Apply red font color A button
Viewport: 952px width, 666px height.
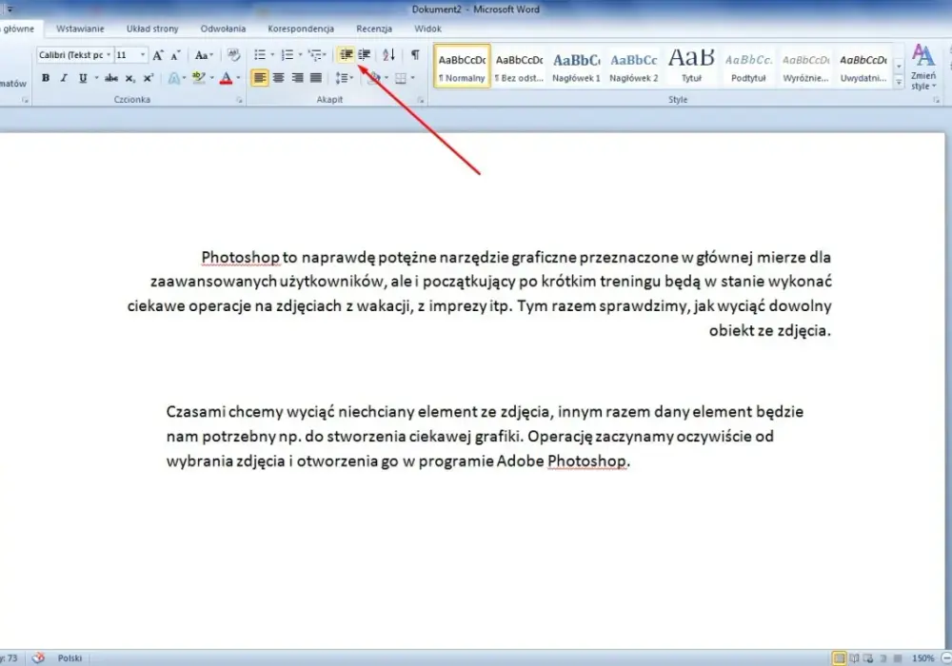226,78
